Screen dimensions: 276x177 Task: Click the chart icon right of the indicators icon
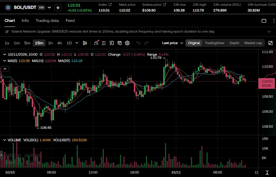(104, 43)
